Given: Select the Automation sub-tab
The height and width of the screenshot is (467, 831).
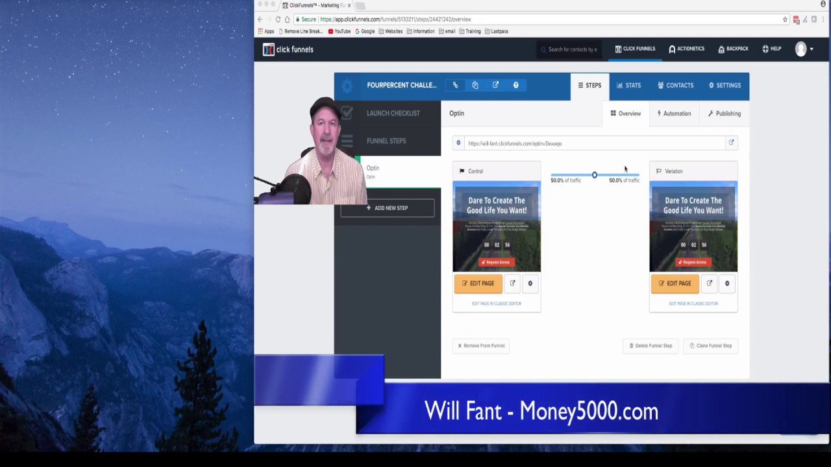Looking at the screenshot, I should (x=674, y=114).
